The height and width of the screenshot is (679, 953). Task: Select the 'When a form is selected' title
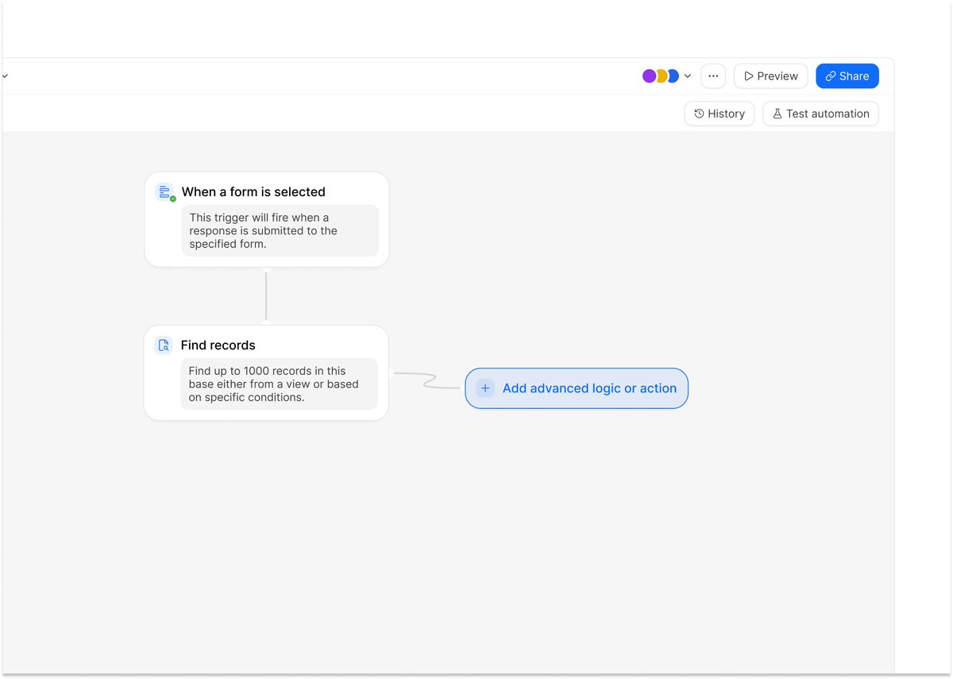click(253, 192)
